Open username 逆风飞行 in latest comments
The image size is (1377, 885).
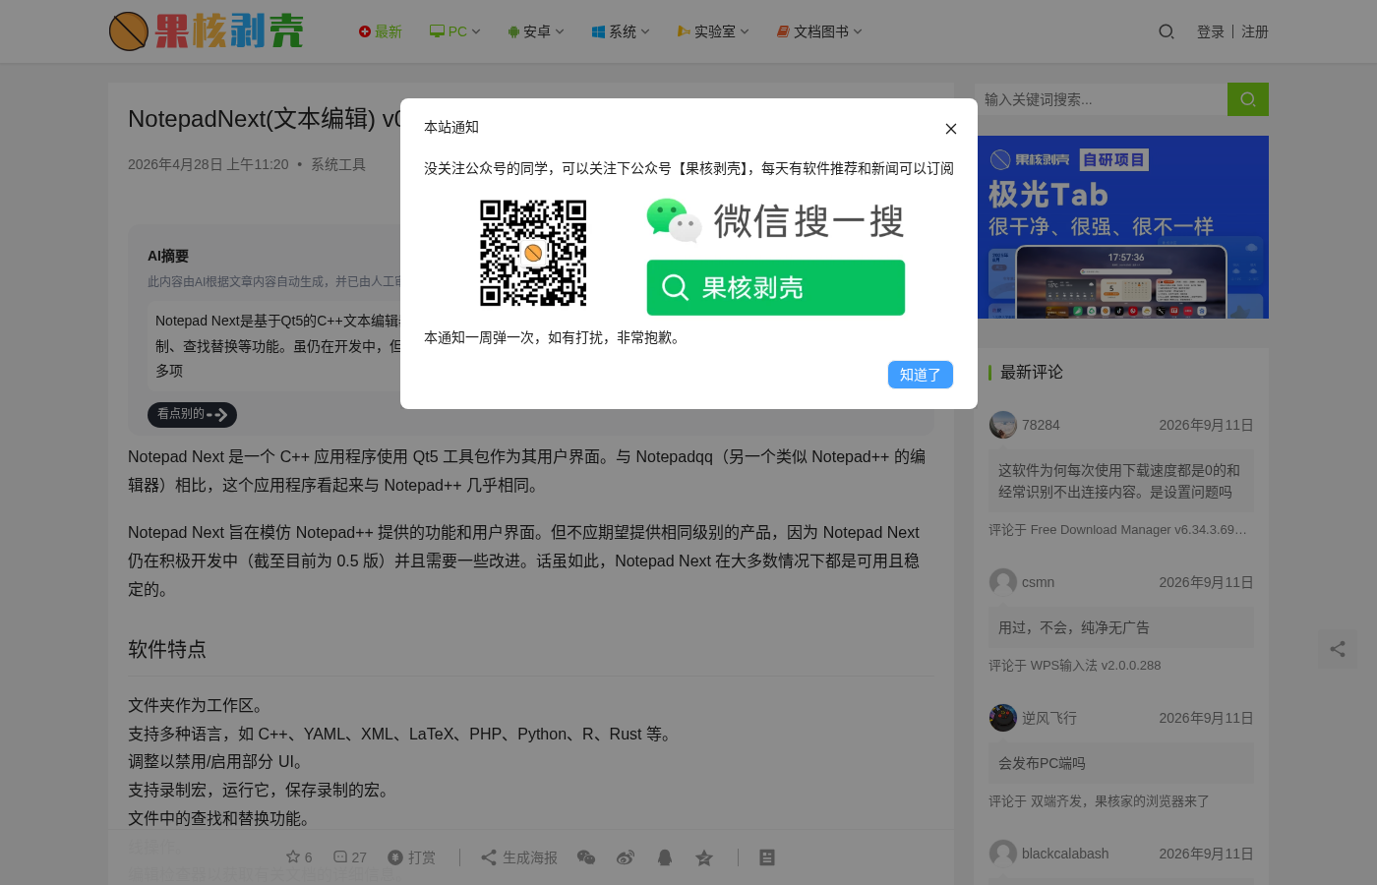1049,718
